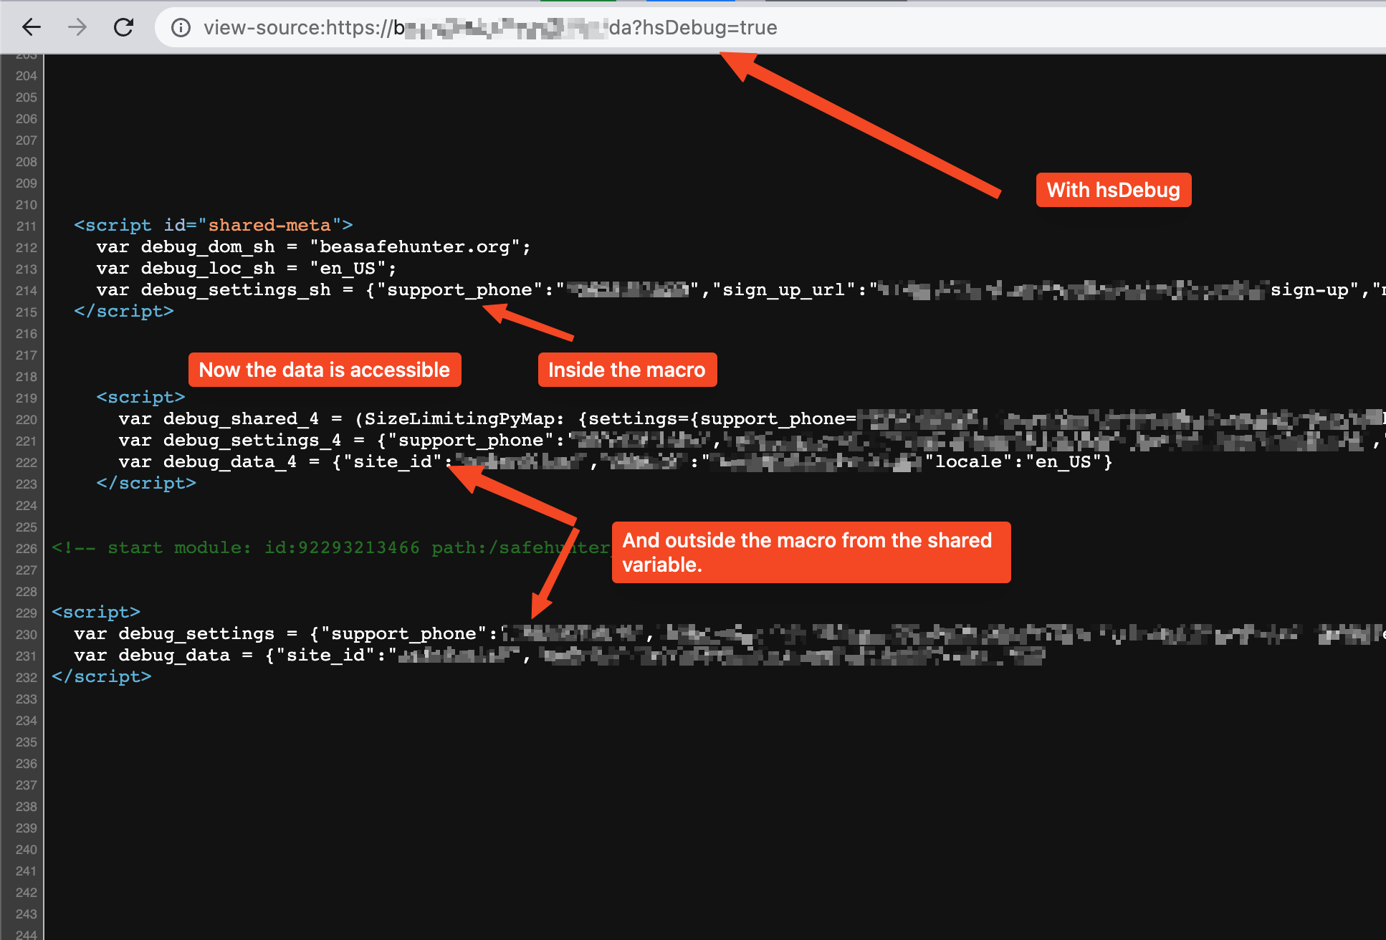The width and height of the screenshot is (1386, 940).
Task: Click the back navigation arrow
Action: [30, 27]
